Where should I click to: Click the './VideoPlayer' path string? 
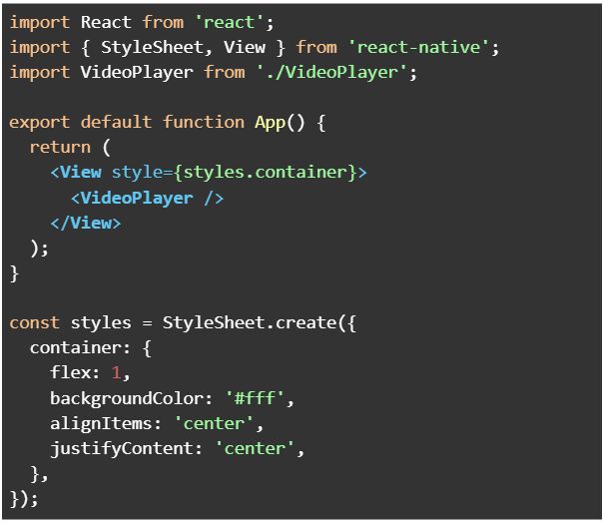tap(331, 73)
